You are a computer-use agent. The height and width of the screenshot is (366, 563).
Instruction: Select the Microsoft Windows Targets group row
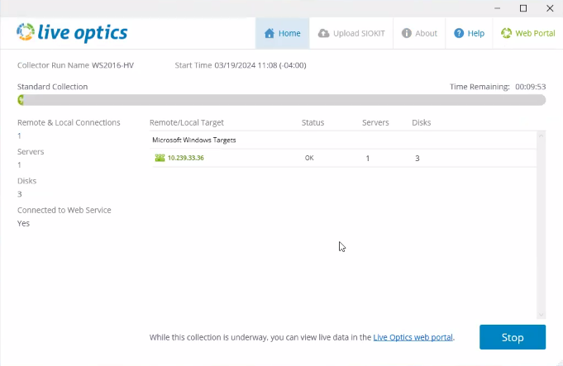pyautogui.click(x=195, y=140)
